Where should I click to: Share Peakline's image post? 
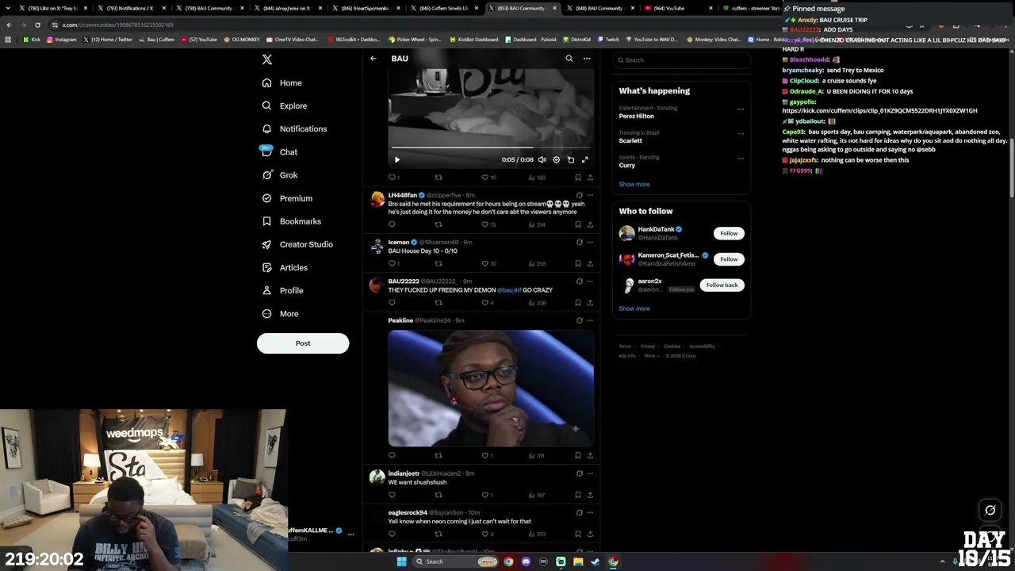589,455
